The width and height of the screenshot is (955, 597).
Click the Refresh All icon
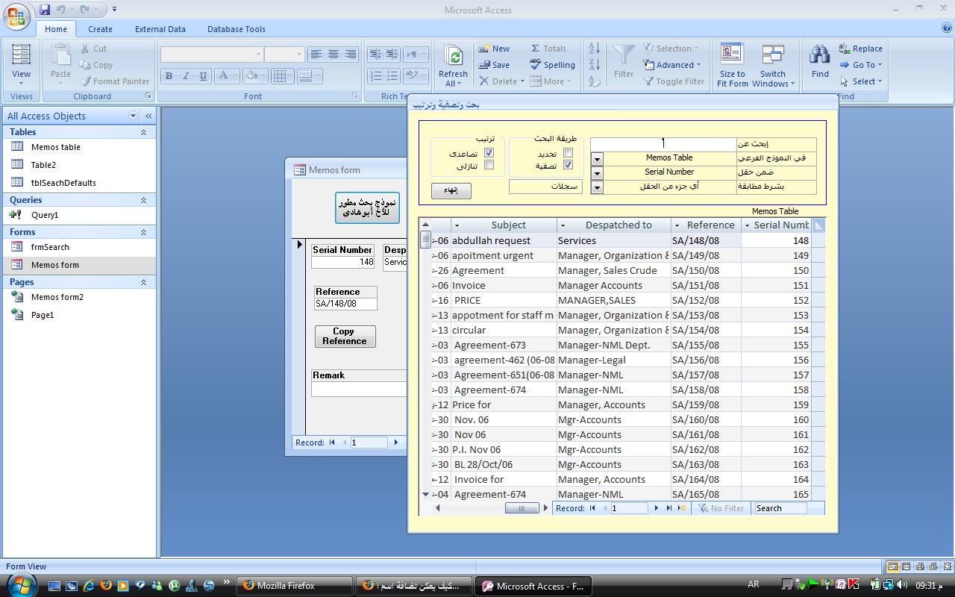pyautogui.click(x=453, y=56)
